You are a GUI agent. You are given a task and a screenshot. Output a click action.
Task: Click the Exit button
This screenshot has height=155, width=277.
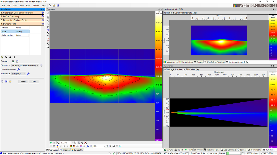click(34, 82)
